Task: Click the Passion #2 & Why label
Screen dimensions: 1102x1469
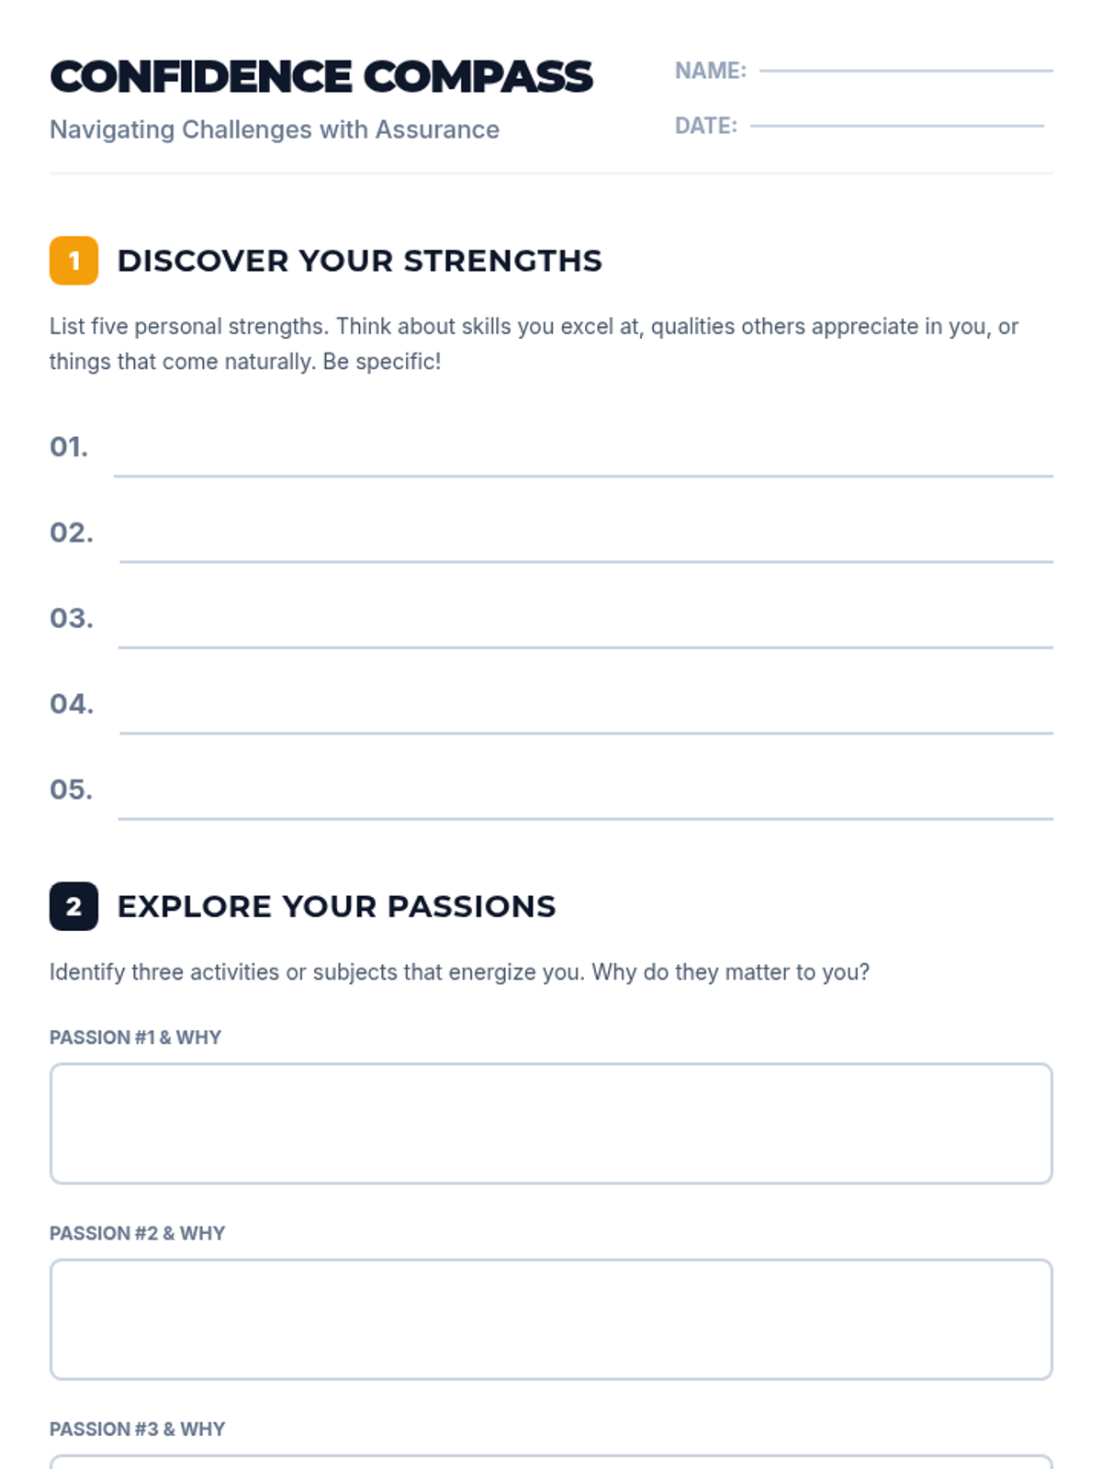Action: coord(138,1233)
